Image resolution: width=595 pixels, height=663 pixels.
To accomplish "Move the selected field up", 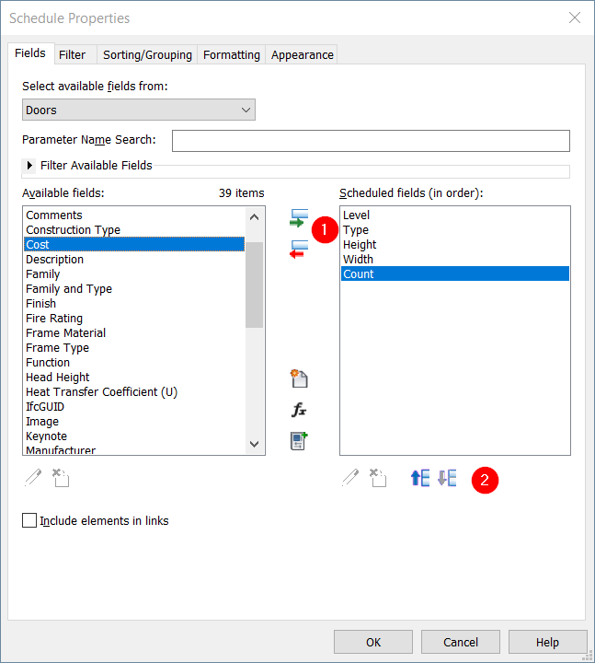I will pos(419,478).
